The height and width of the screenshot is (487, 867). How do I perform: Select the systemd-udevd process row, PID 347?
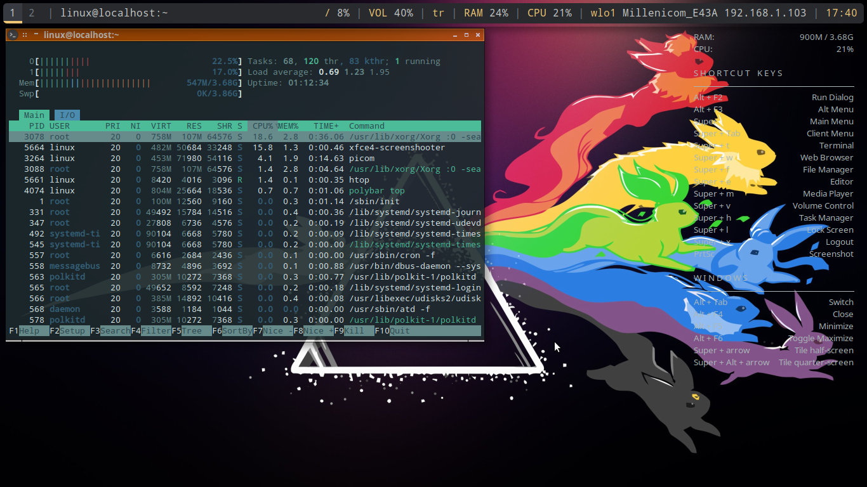point(245,223)
